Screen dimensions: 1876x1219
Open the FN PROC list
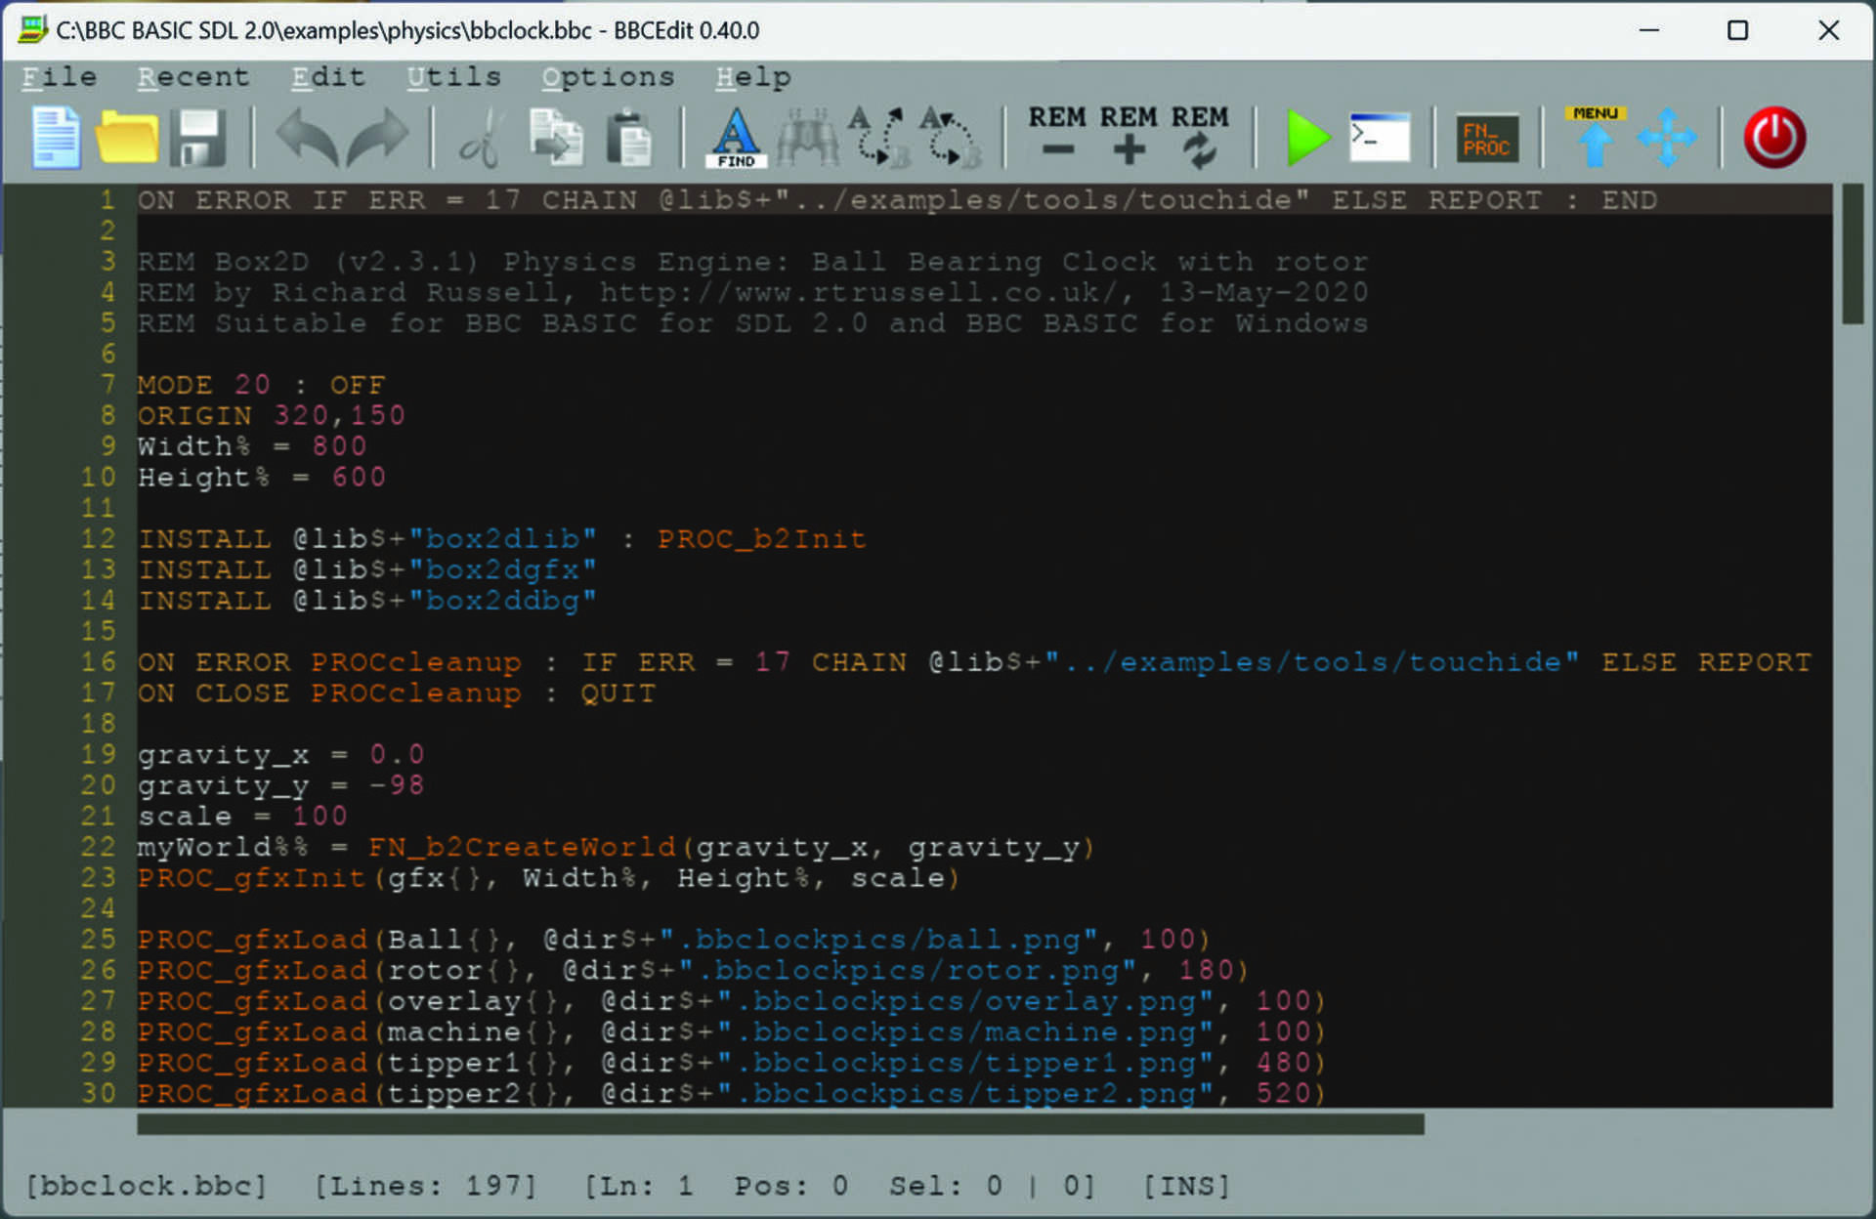[1487, 138]
